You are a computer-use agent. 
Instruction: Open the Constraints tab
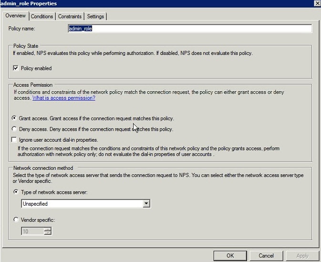(x=70, y=16)
